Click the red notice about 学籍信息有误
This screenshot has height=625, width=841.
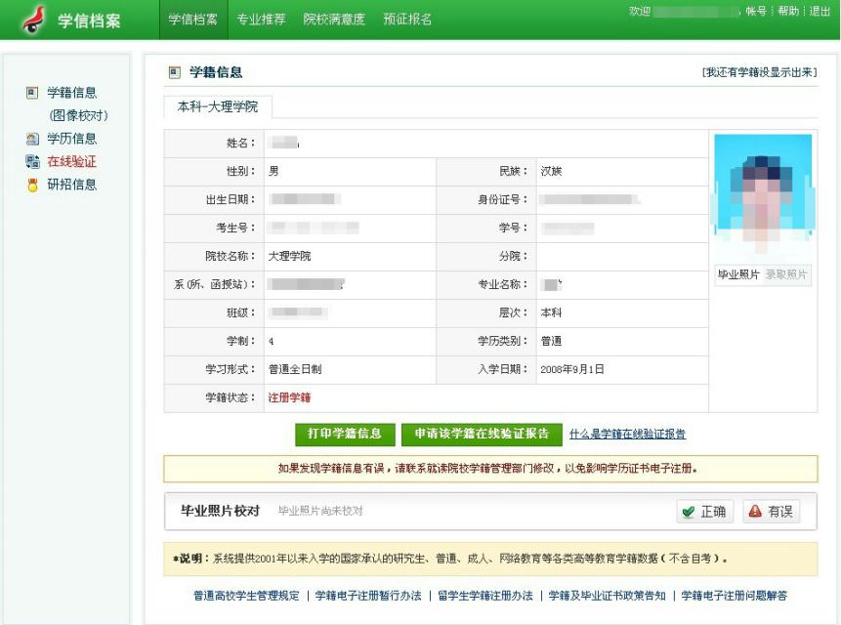point(488,469)
